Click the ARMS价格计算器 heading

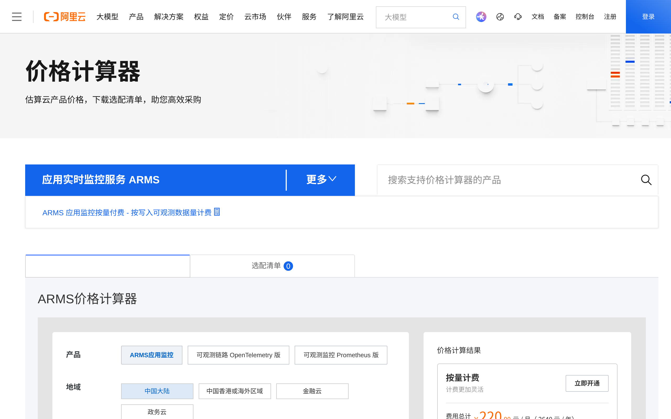pos(87,299)
